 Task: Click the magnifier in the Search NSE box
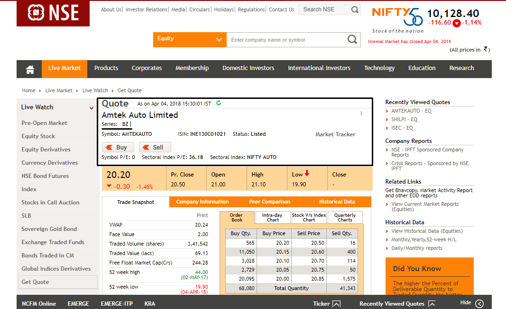355,9
